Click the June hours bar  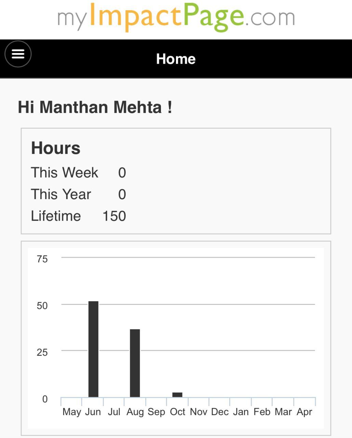tap(93, 349)
